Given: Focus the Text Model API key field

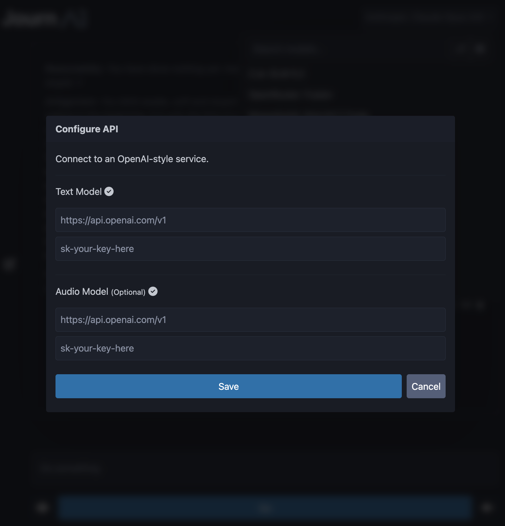Looking at the screenshot, I should point(251,249).
